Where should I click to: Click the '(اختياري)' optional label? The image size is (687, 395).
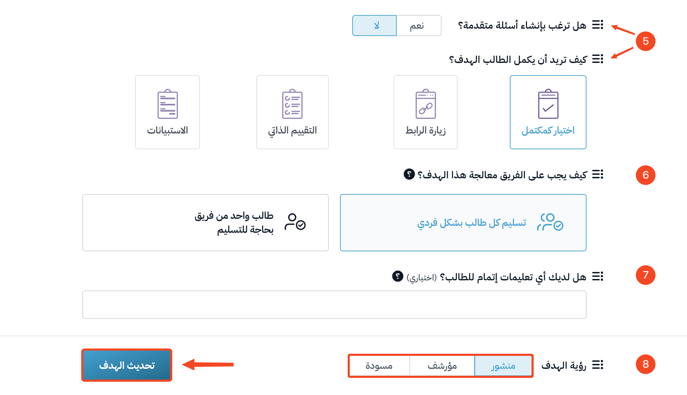pyautogui.click(x=422, y=278)
